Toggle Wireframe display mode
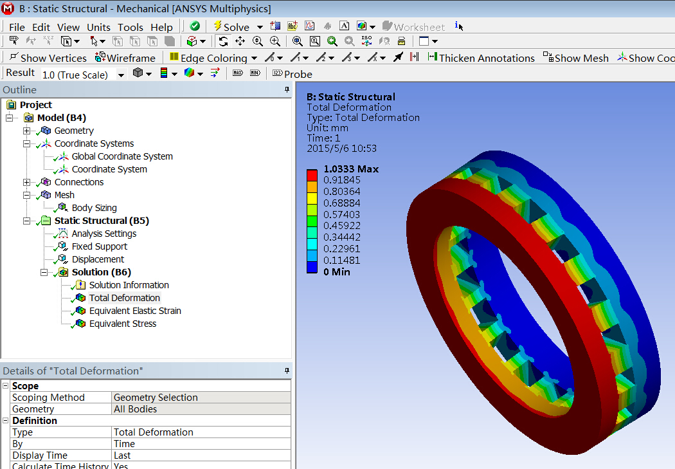 pos(126,58)
